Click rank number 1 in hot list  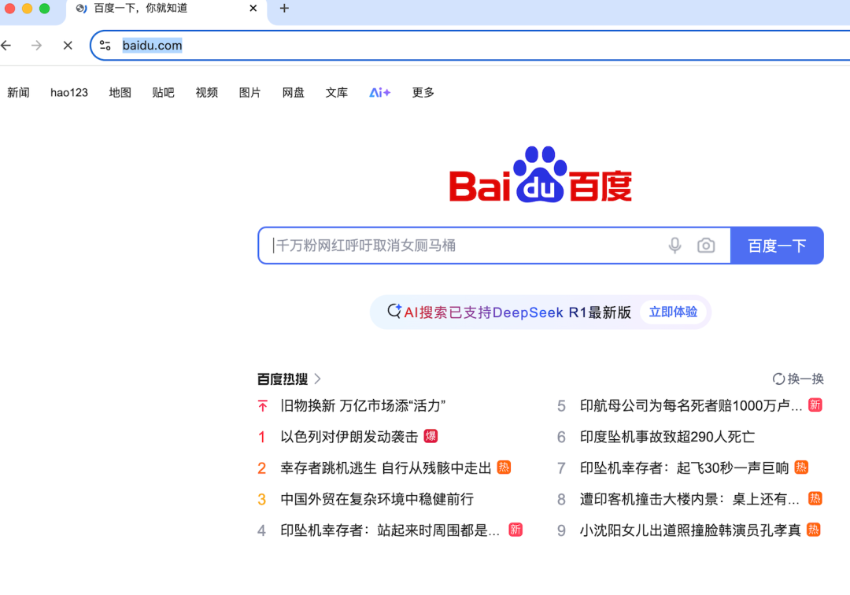click(x=262, y=437)
